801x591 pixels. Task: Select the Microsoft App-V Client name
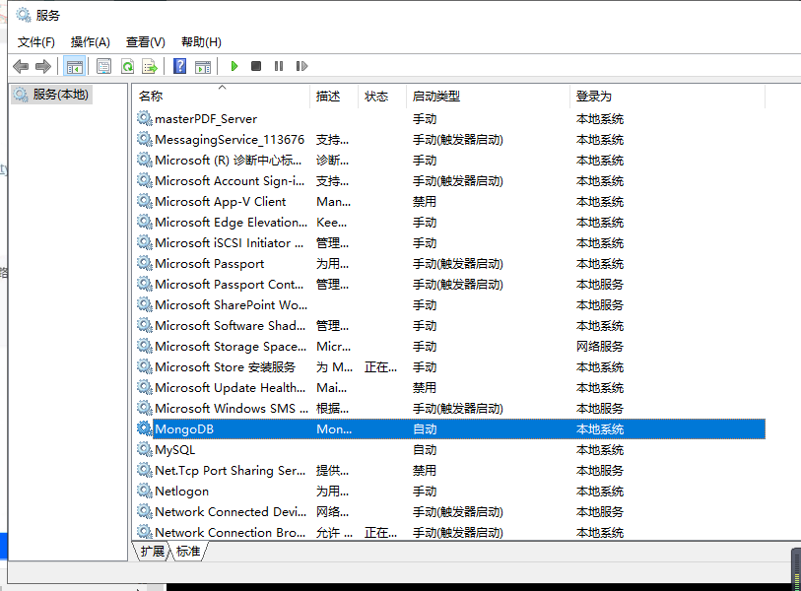click(220, 202)
